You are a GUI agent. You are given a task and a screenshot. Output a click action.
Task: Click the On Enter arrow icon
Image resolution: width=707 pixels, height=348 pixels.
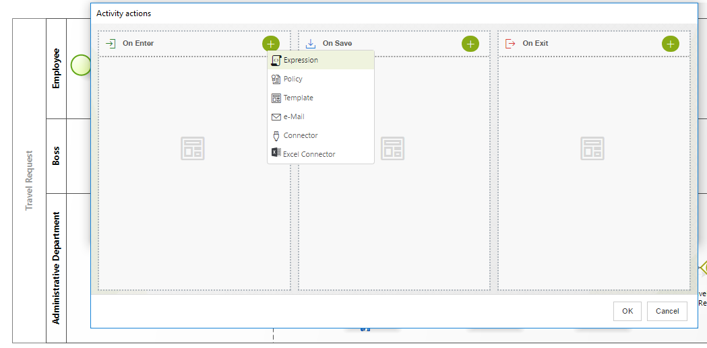point(111,44)
